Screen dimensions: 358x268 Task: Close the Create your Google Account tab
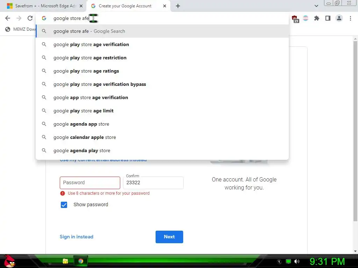pyautogui.click(x=165, y=6)
